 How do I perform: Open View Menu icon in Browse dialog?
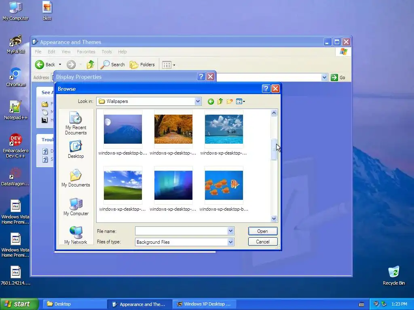tap(240, 101)
